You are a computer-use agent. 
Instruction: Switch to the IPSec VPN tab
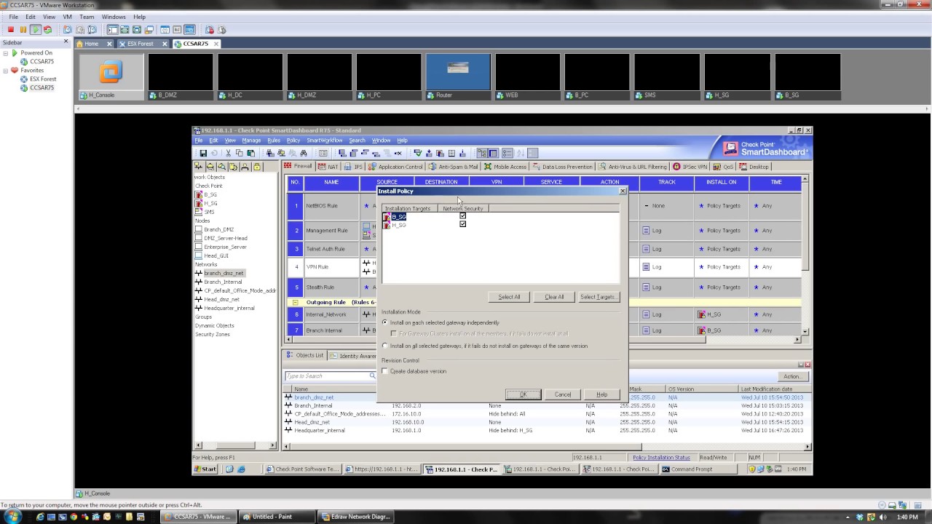pyautogui.click(x=690, y=167)
